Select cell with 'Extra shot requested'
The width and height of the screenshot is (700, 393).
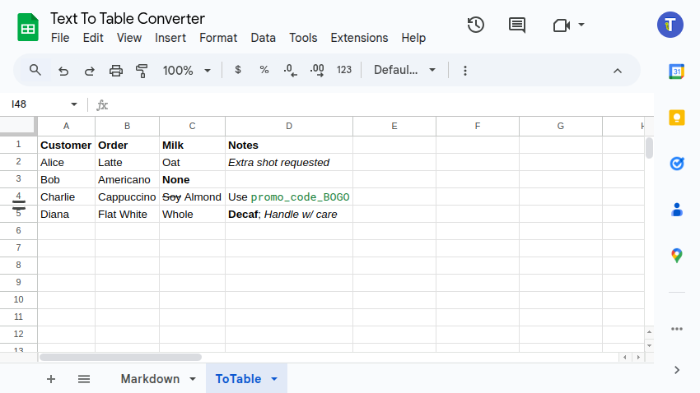pos(289,162)
